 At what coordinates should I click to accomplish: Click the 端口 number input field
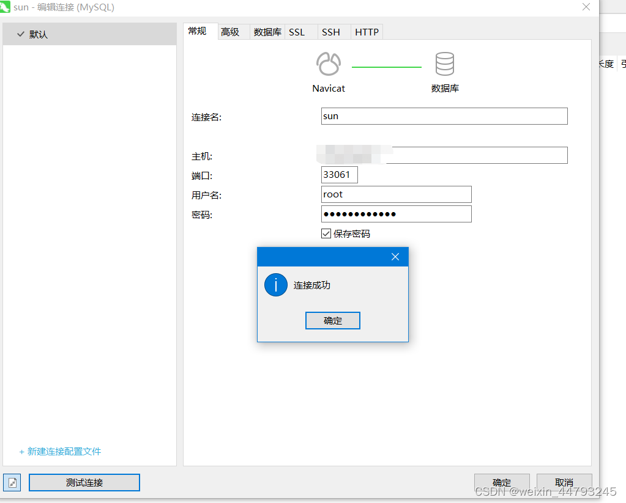coord(339,175)
